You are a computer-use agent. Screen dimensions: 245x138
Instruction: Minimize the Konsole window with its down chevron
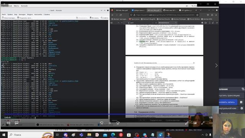pos(101,10)
